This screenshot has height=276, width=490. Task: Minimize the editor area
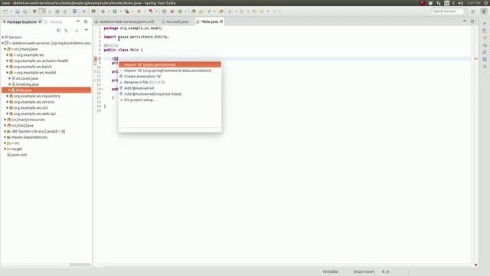click(465, 21)
